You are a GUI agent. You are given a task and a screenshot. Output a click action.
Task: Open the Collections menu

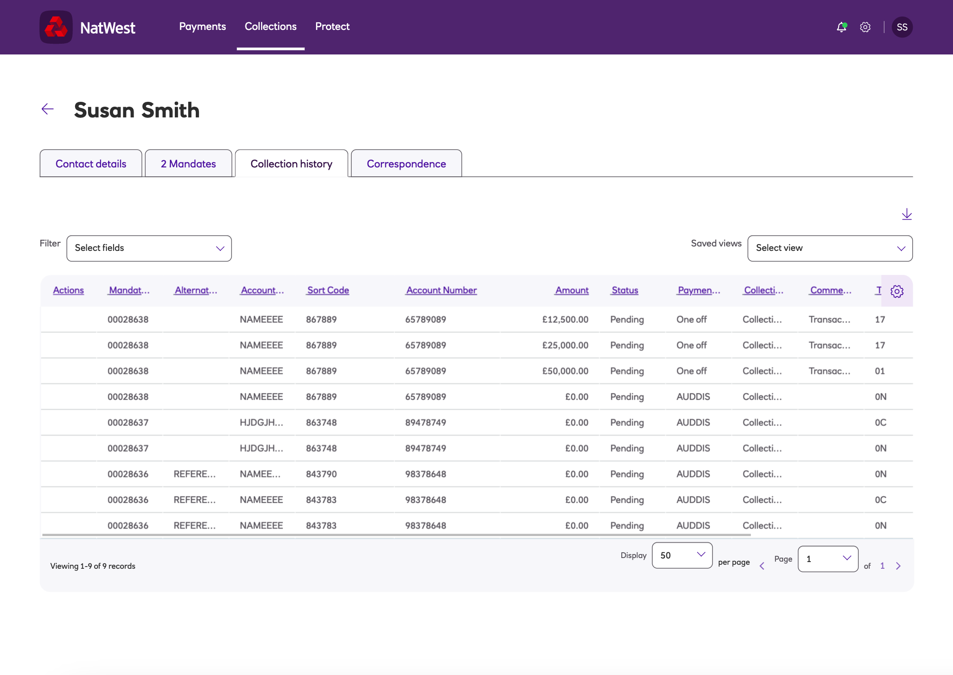tap(270, 26)
